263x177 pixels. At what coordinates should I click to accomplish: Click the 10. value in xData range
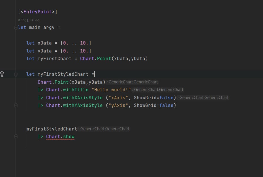click(84, 43)
